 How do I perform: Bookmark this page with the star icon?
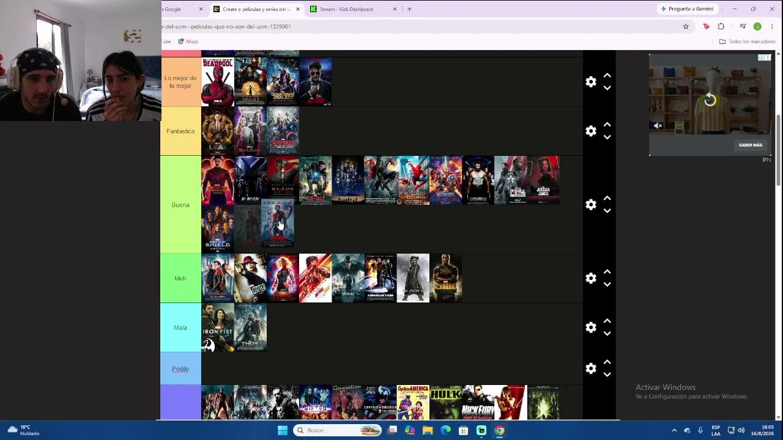(686, 26)
